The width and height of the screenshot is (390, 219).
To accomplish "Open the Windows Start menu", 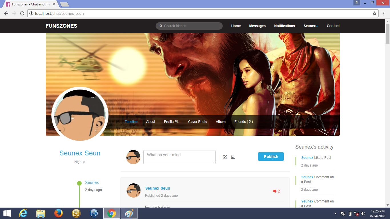I will (7, 213).
